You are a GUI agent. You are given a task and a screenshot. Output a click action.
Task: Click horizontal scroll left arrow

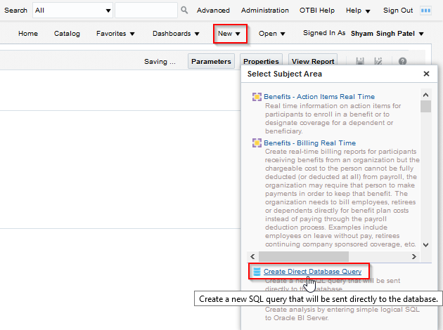click(x=252, y=257)
